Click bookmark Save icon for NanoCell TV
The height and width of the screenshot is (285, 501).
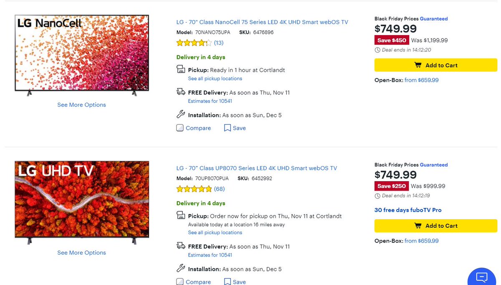tap(227, 128)
